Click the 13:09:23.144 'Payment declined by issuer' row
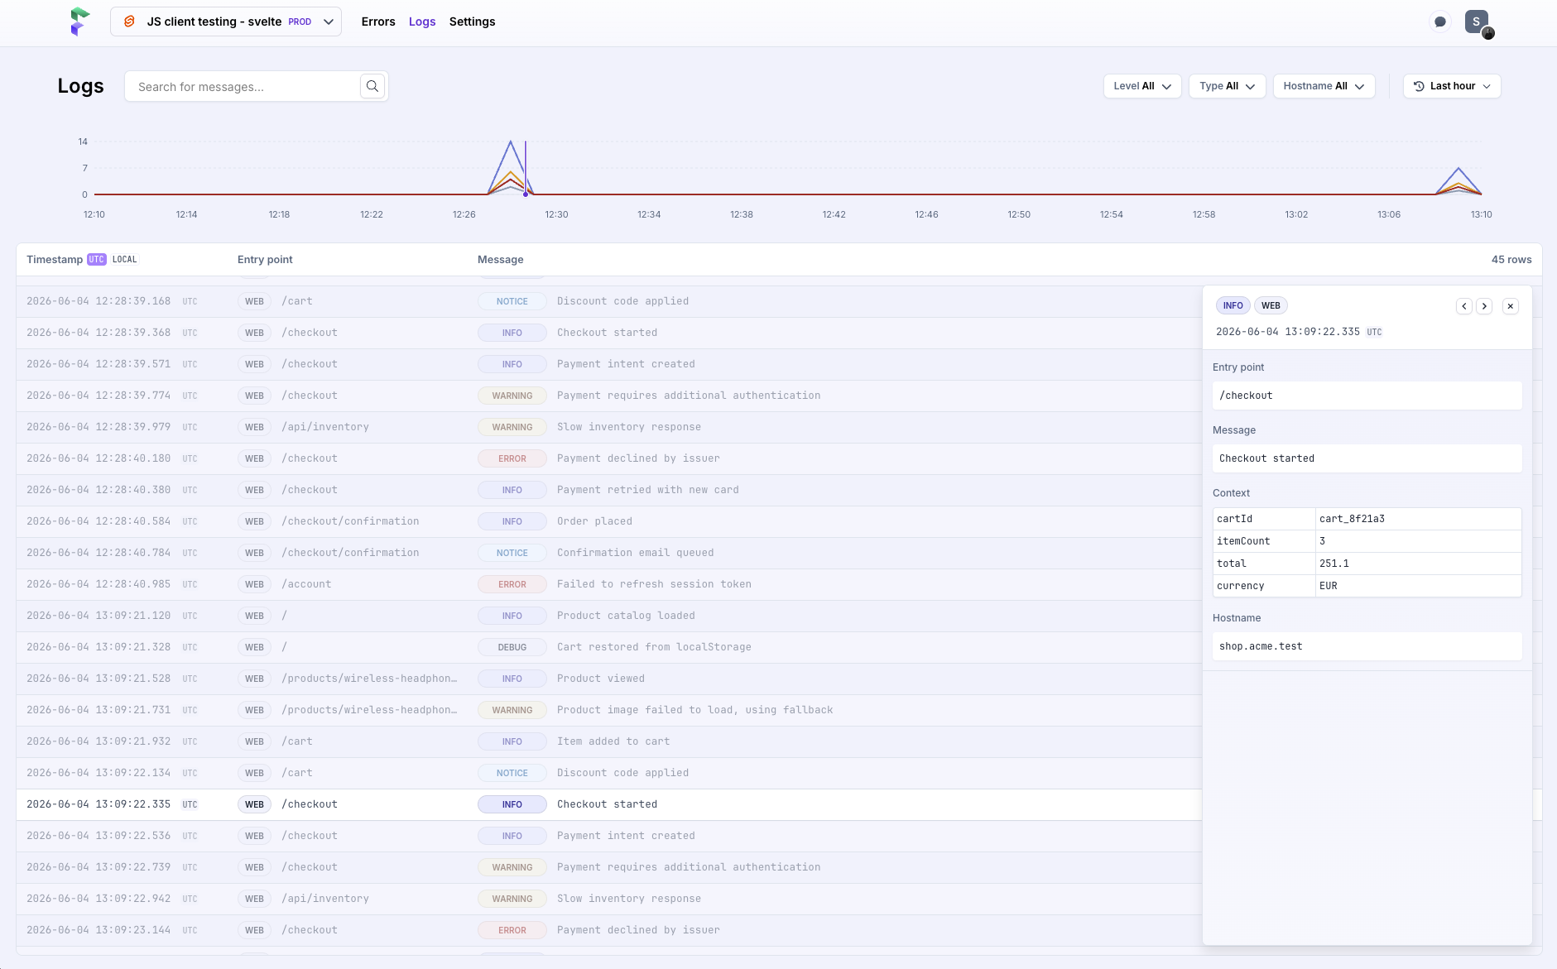The height and width of the screenshot is (969, 1557). pos(608,930)
